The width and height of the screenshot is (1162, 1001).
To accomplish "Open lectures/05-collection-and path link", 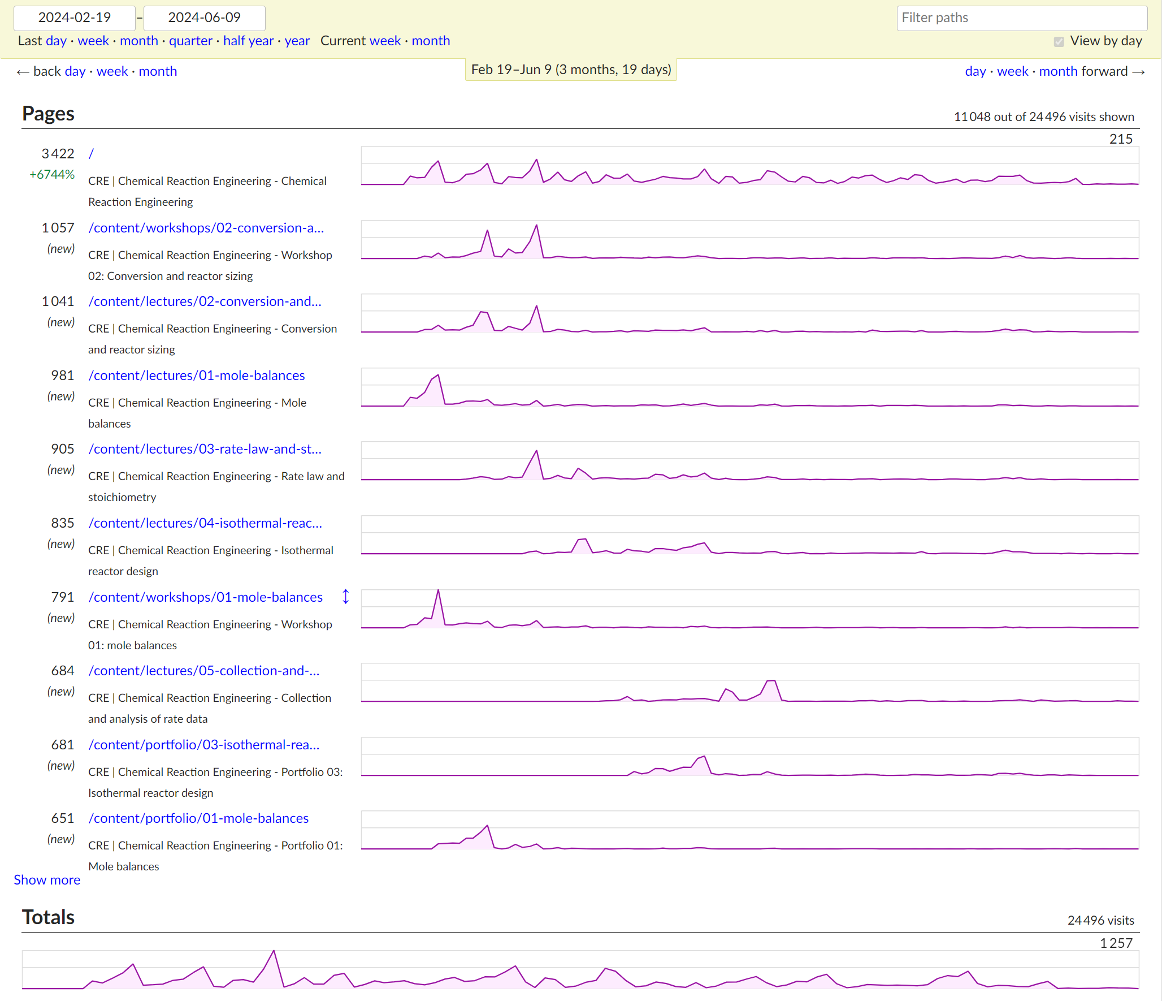I will point(204,671).
